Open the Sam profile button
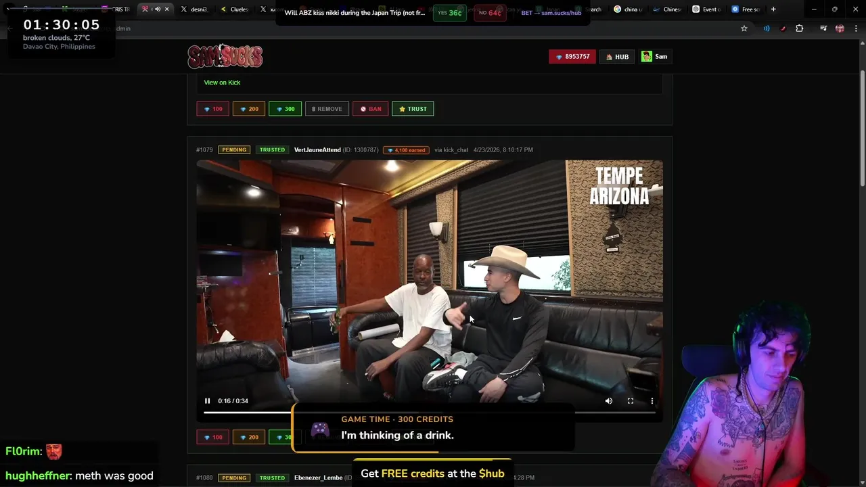The width and height of the screenshot is (866, 487). [x=655, y=57]
